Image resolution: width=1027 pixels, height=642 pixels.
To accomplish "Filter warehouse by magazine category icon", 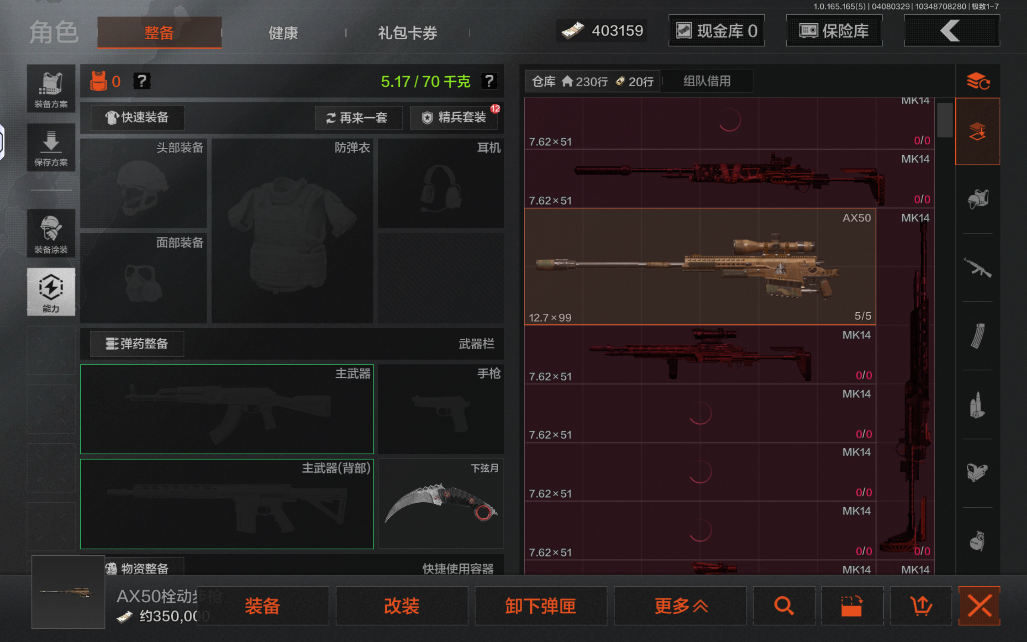I will [x=977, y=336].
